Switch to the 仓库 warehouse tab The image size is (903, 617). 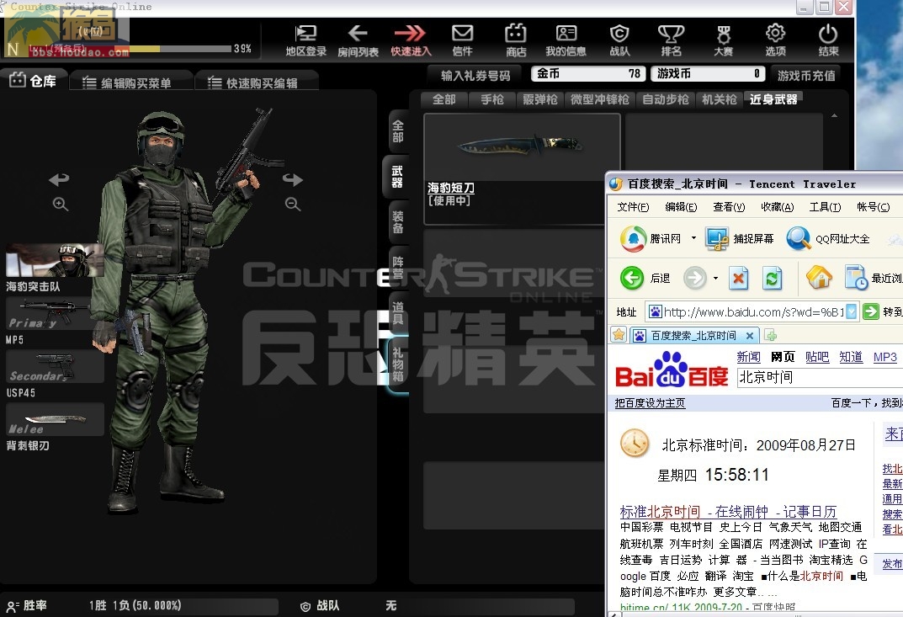pos(34,81)
